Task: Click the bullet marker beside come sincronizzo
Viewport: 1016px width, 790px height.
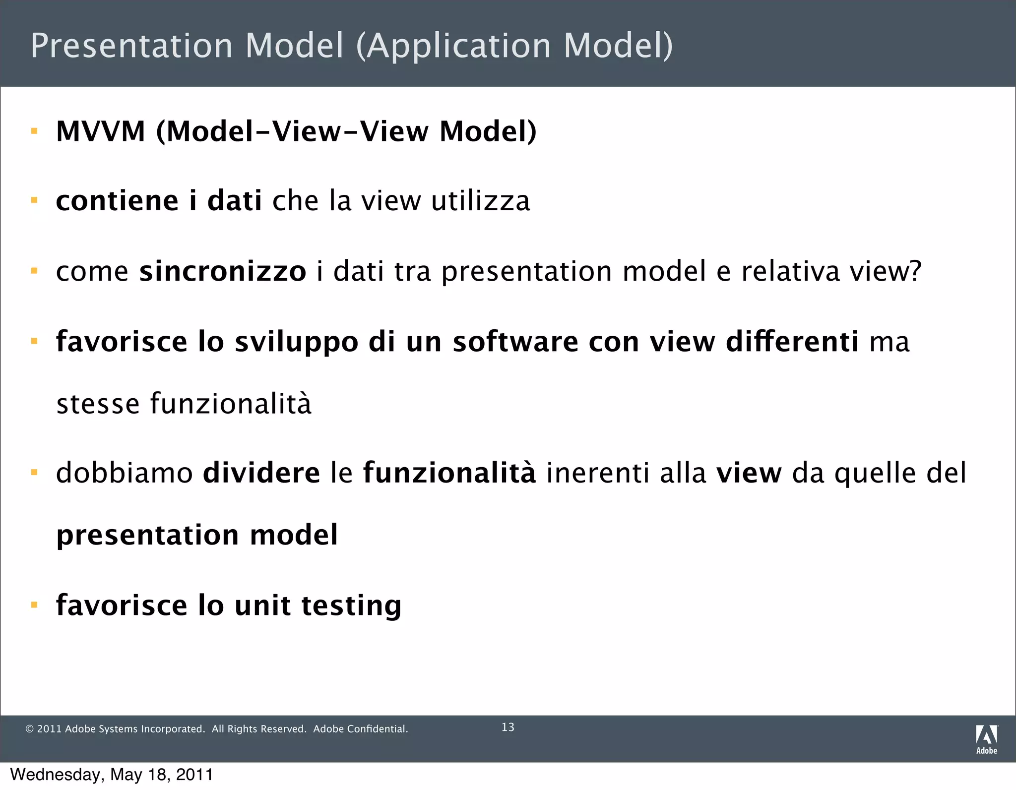Action: 34,271
